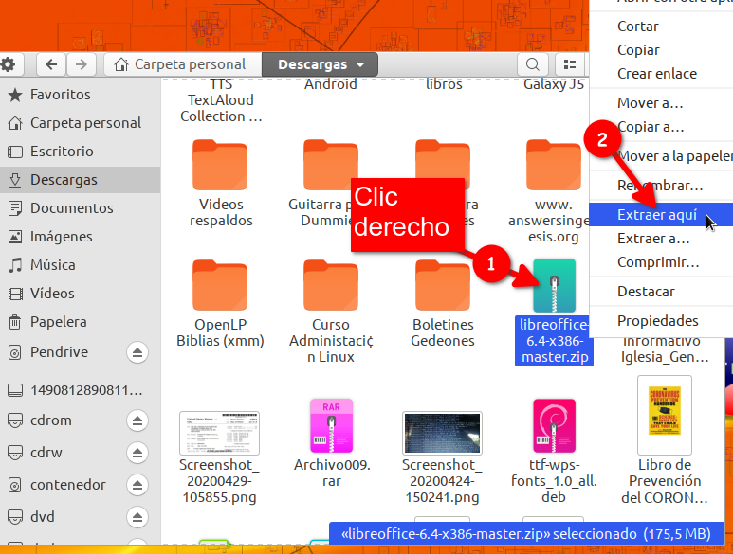Select the Archivo009.rar file icon
The height and width of the screenshot is (554, 733).
[332, 425]
